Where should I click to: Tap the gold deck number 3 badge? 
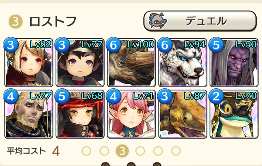[15, 22]
